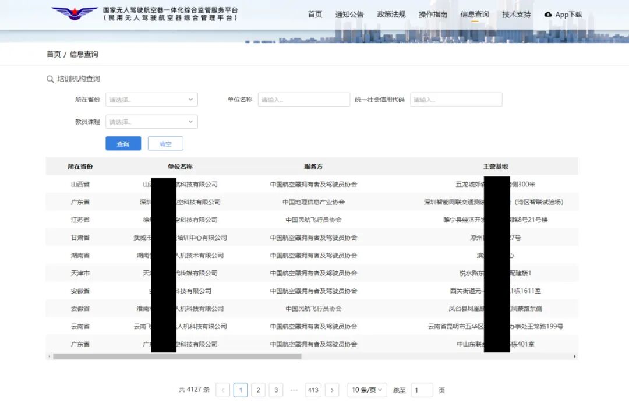Image resolution: width=629 pixels, height=410 pixels.
Task: Focus the 单位名称 input field
Action: pyautogui.click(x=303, y=100)
